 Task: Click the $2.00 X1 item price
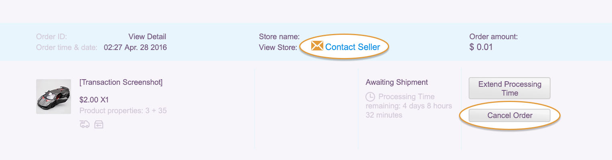point(94,100)
